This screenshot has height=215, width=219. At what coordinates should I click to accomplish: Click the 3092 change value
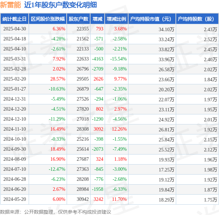pos(98,129)
